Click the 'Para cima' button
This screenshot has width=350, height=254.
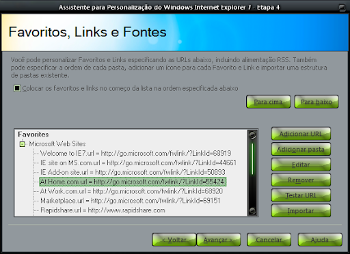pos(268,102)
